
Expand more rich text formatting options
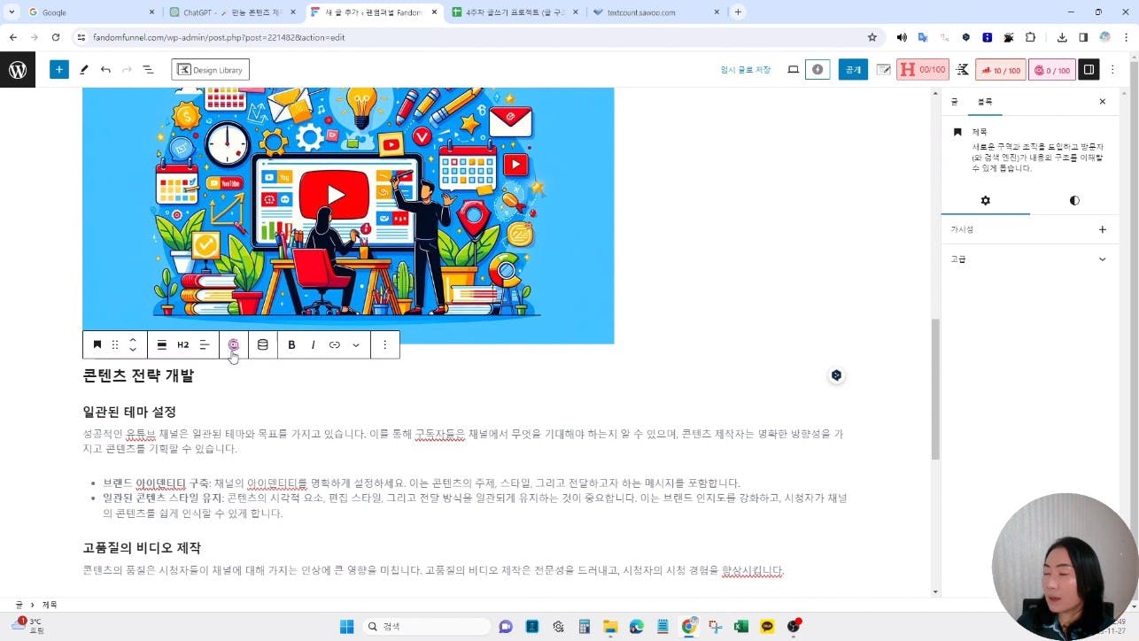356,344
